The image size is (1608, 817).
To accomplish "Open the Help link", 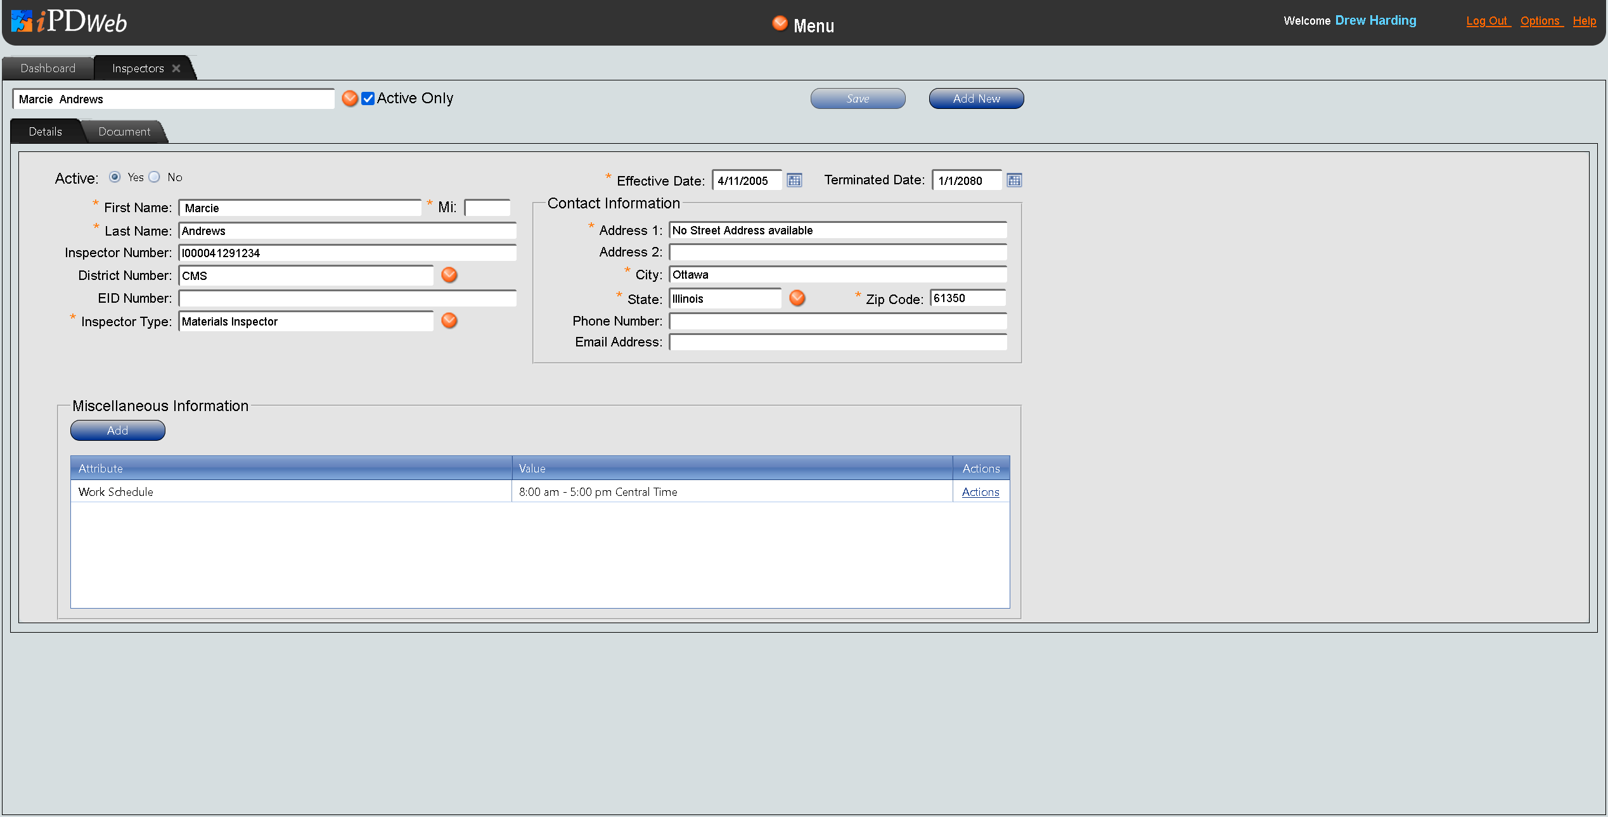I will point(1584,21).
